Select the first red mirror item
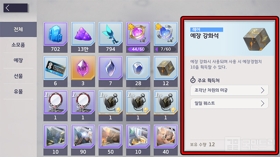The image size is (280, 157). (x=55, y=106)
